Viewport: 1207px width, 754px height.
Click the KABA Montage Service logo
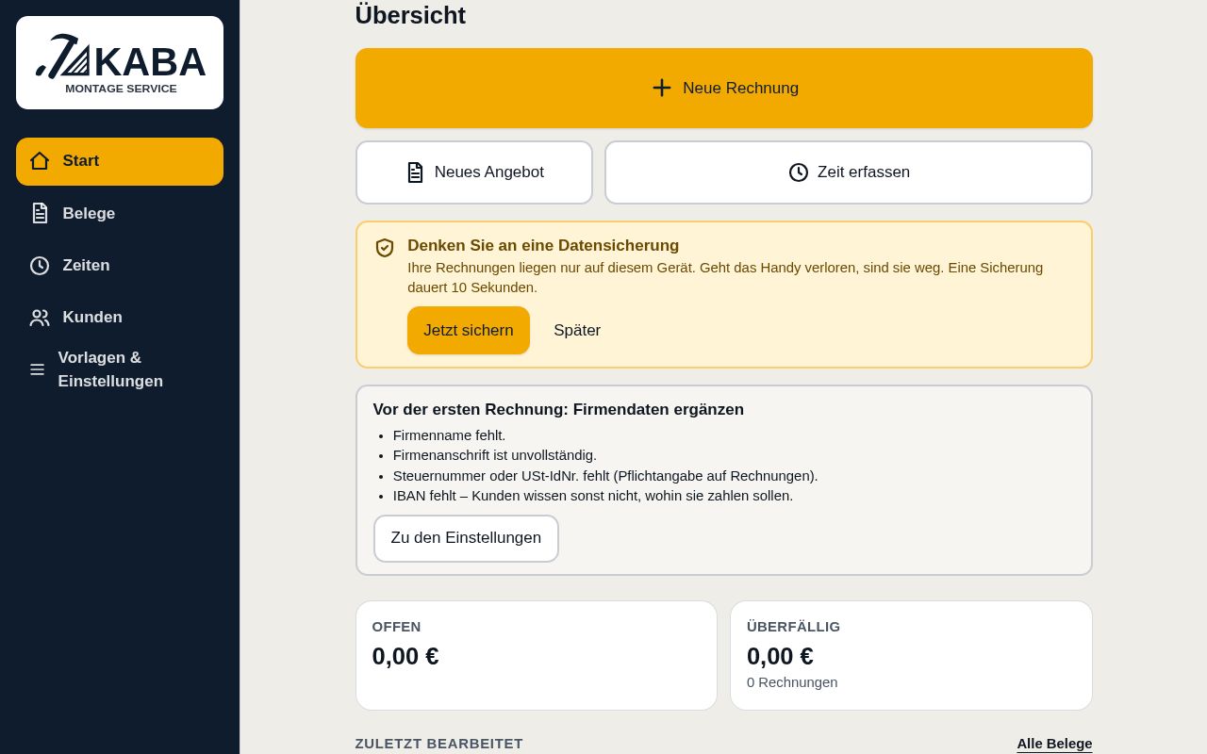coord(120,62)
